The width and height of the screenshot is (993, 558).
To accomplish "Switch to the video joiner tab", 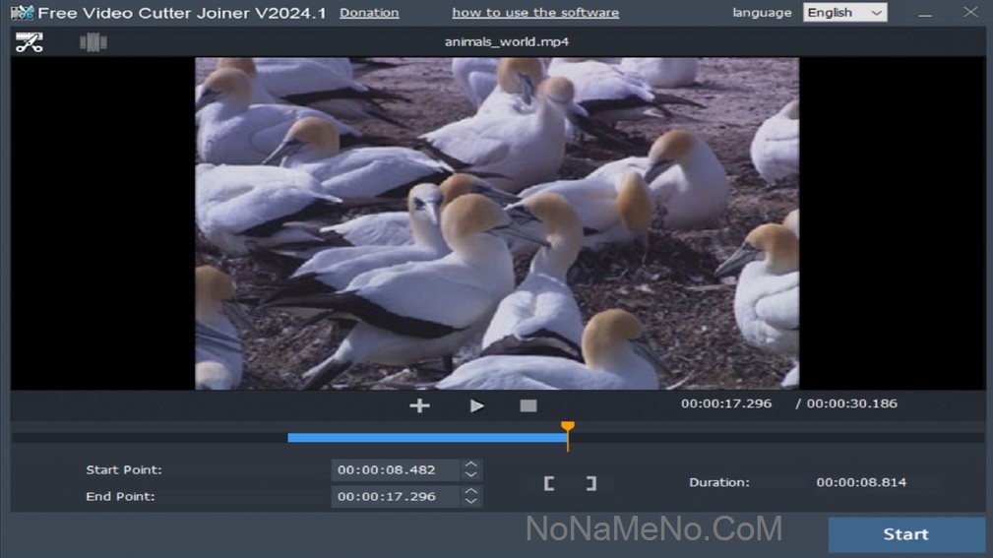I will (93, 42).
